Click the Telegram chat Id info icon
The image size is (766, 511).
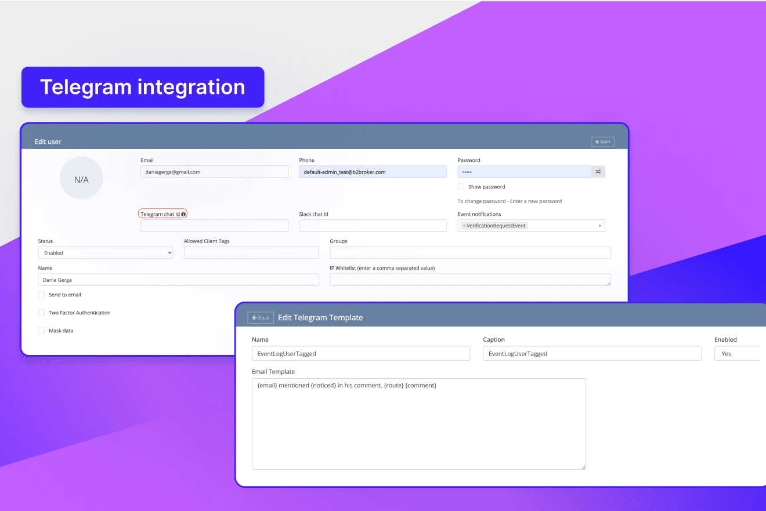click(183, 214)
